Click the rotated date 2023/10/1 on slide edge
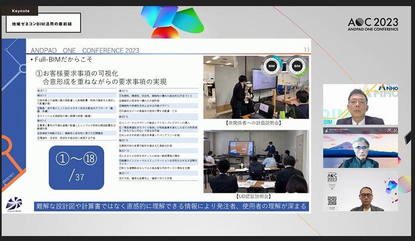 tap(9, 179)
